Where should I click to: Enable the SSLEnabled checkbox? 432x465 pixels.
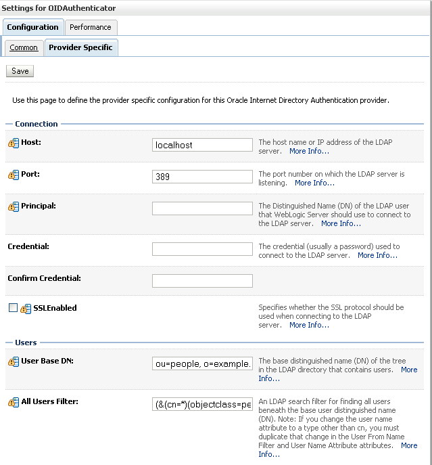pos(14,307)
